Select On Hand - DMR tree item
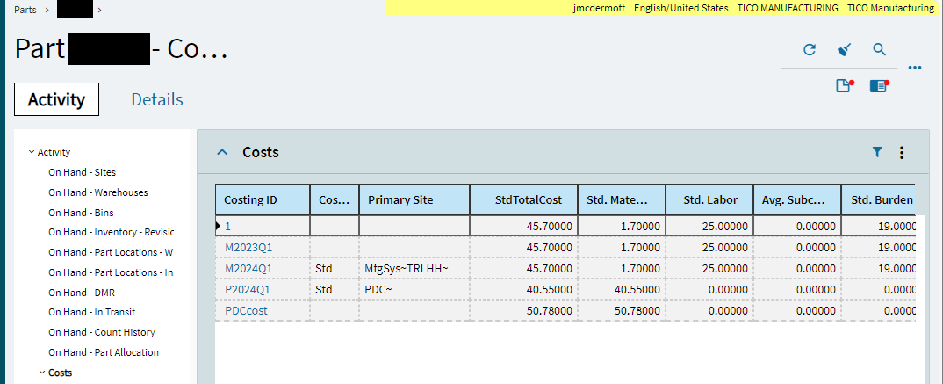 tap(81, 293)
